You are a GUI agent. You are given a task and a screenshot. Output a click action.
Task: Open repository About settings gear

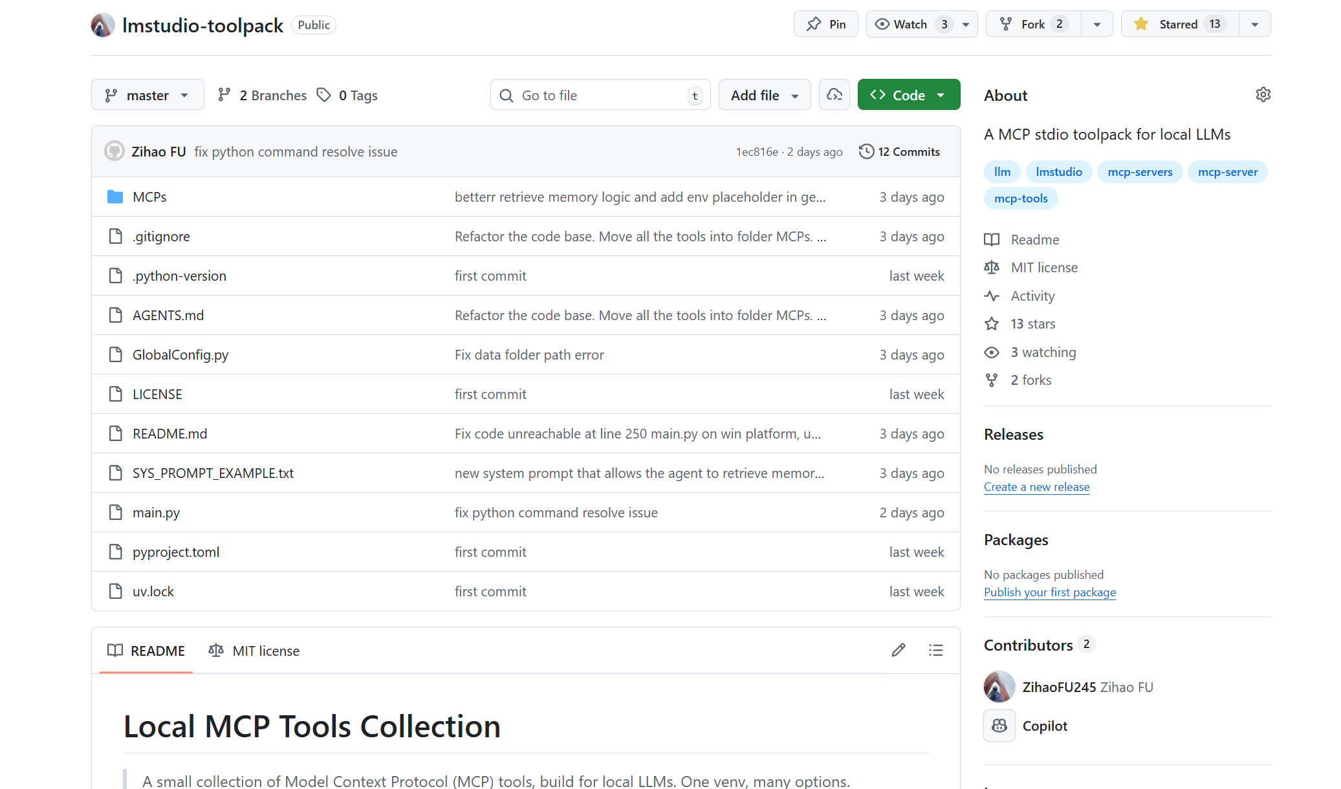click(1263, 94)
